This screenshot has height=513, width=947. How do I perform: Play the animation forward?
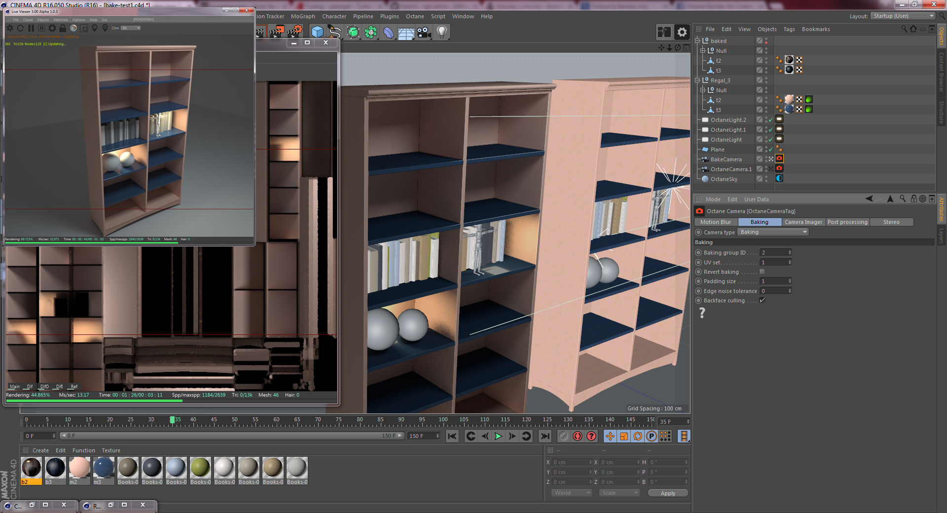(x=498, y=436)
